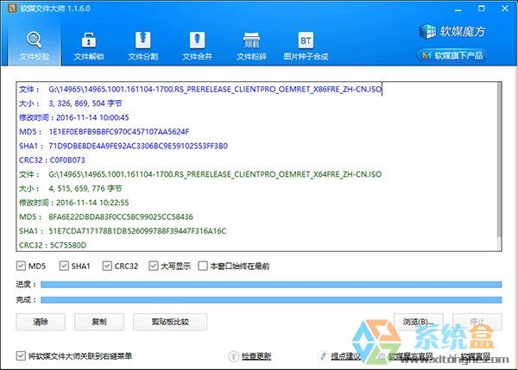
Task: Open the 文件合并 file merge tool
Action: point(197,47)
